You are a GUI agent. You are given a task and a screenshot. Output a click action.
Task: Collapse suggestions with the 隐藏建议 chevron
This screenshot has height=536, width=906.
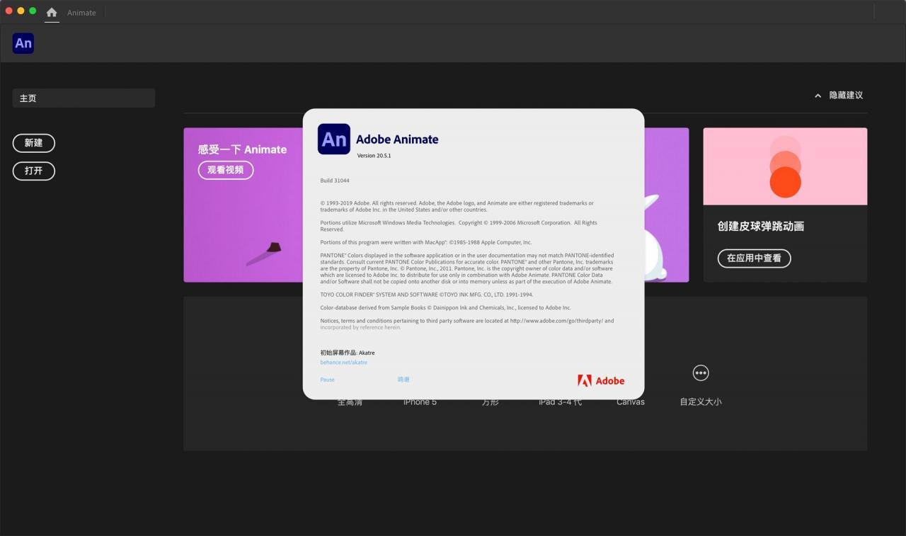click(x=818, y=95)
